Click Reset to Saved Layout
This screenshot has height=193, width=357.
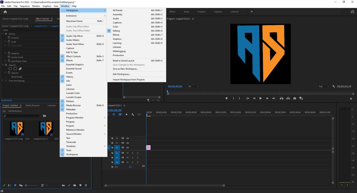pyautogui.click(x=123, y=61)
